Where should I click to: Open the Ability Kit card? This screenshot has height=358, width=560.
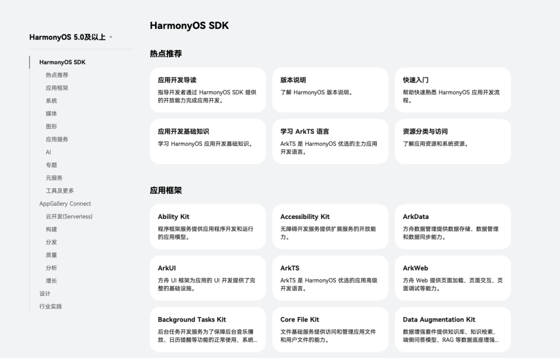point(208,227)
